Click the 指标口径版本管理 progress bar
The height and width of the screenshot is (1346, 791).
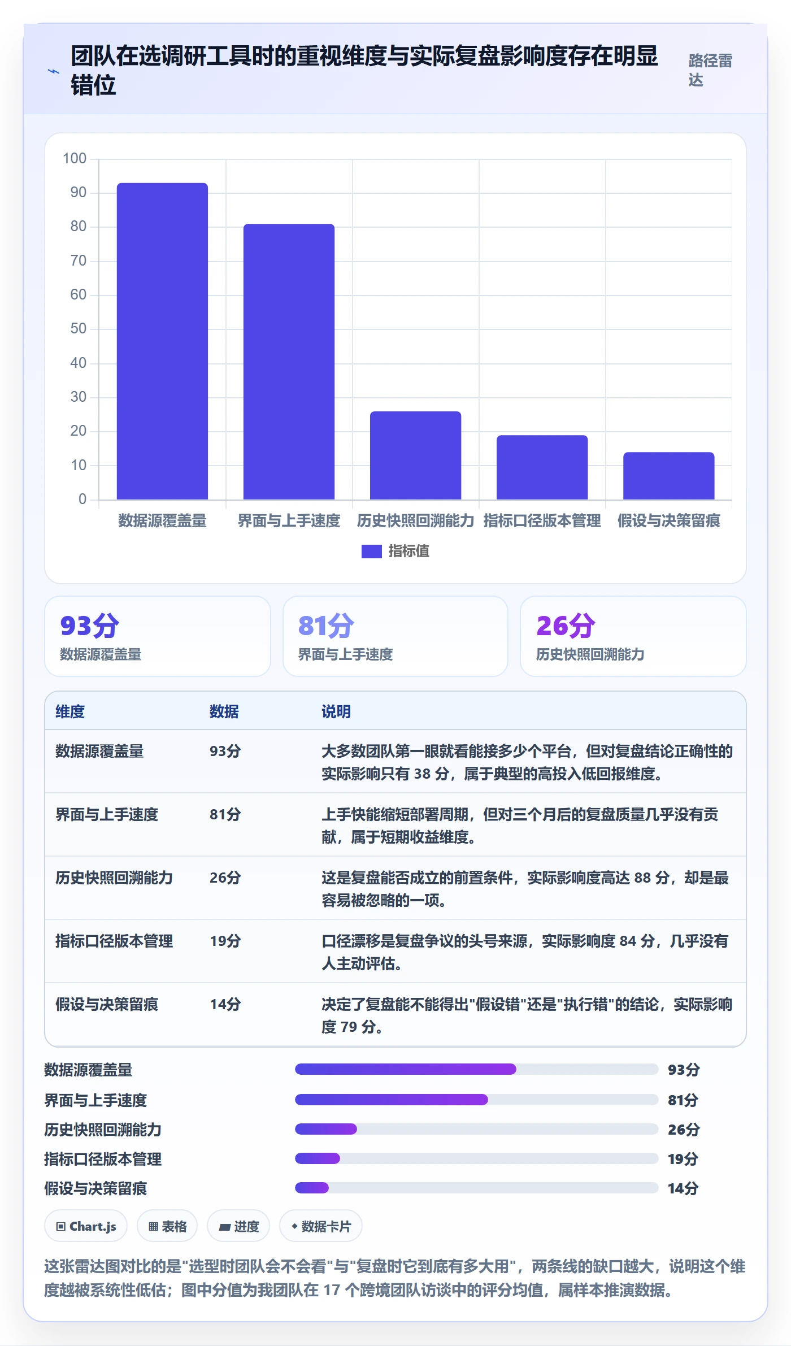click(x=476, y=1158)
